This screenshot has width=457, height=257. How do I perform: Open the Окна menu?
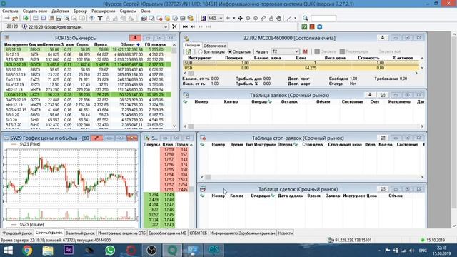146,11
